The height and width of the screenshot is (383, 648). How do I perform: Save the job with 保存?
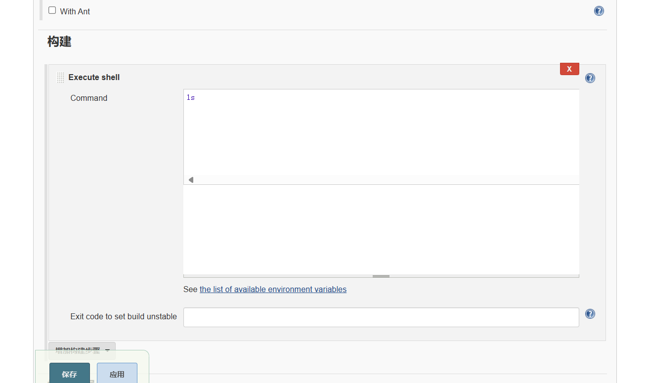coord(70,374)
